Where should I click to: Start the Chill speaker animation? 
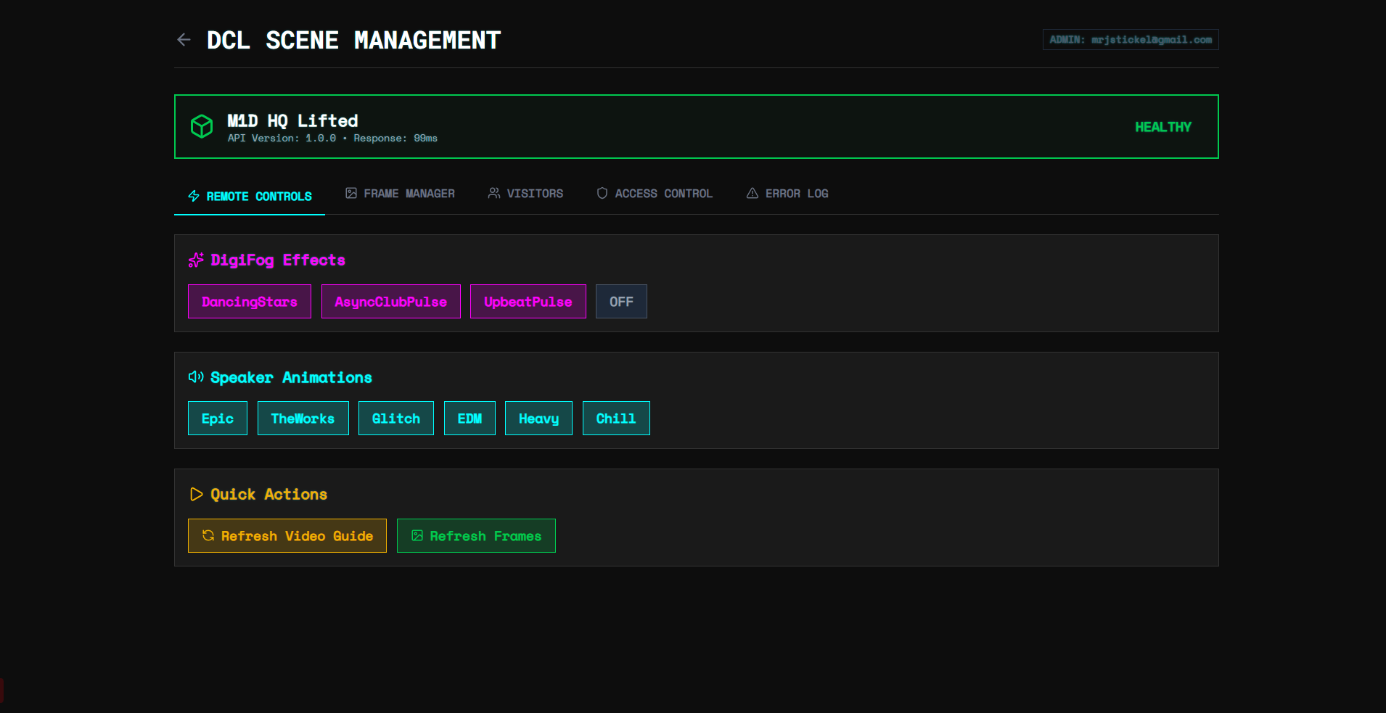pyautogui.click(x=616, y=419)
